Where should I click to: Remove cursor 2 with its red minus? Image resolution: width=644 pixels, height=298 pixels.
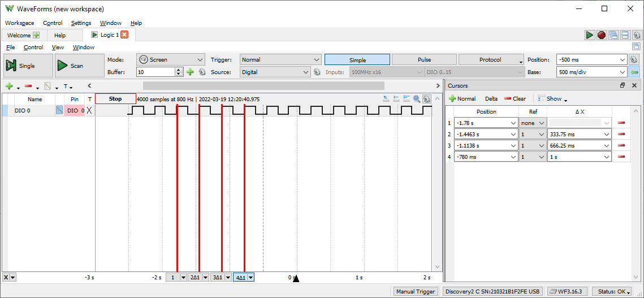click(621, 134)
